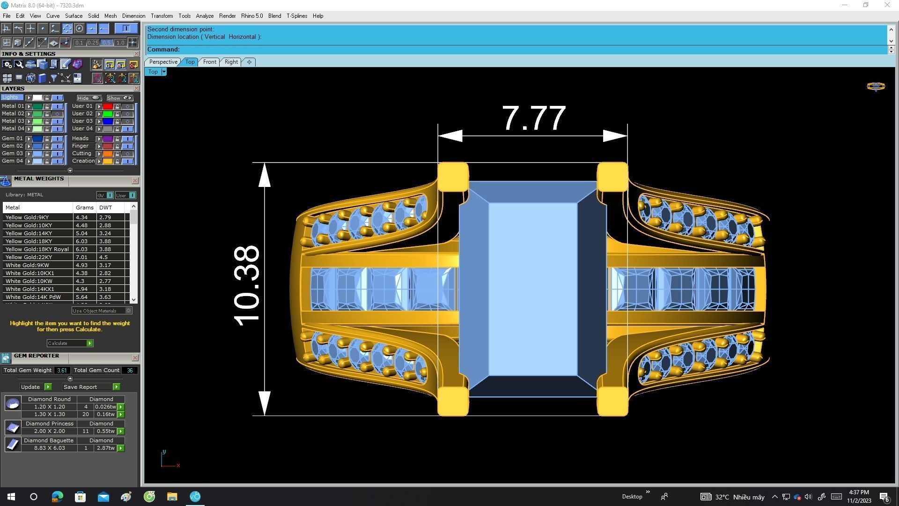899x506 pixels.
Task: Click the notepad with pencil icon
Action: tap(65, 65)
